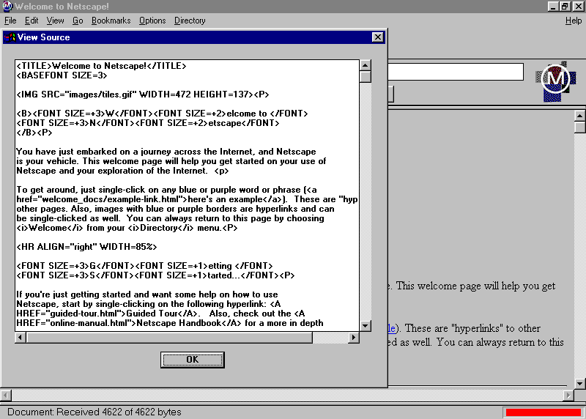586x419 pixels.
Task: Click the <HR ALIGN="right" WIDTH=85%> line
Action: 86,247
